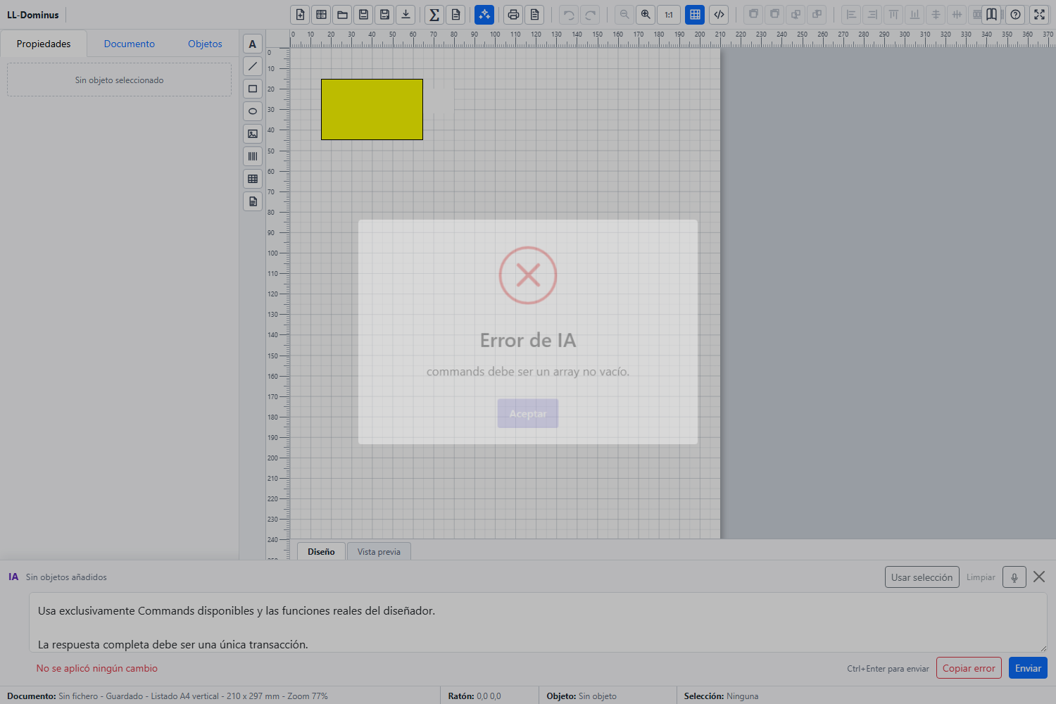Select the document tool at sidebar bottom

point(253,201)
